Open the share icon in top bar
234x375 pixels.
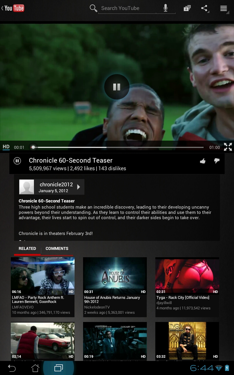pos(204,8)
